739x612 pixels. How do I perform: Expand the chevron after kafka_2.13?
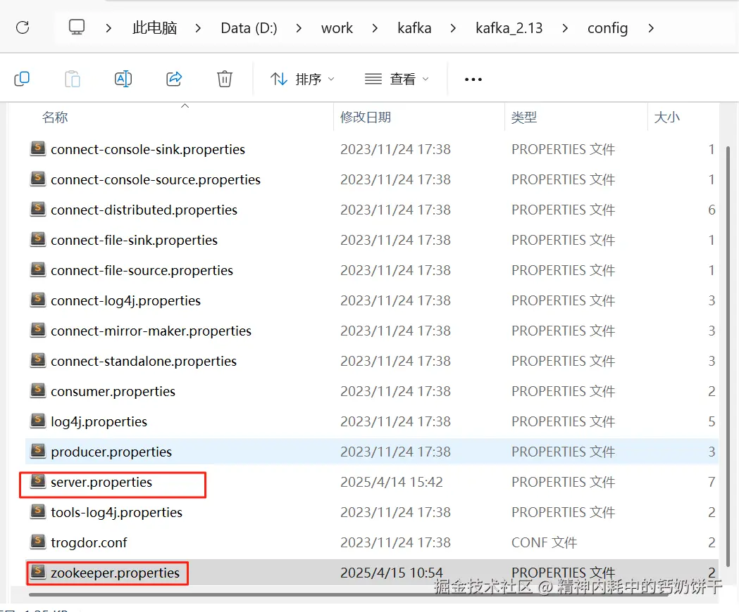coord(564,28)
